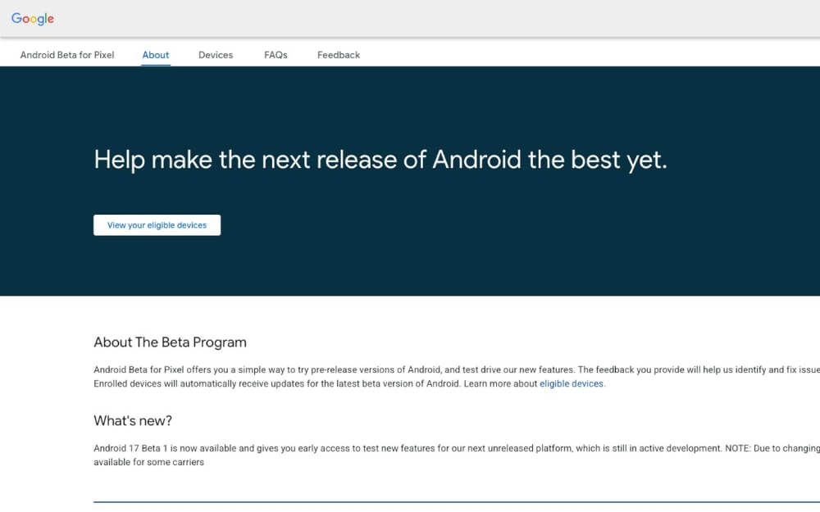The width and height of the screenshot is (820, 512).
Task: Click the hero headline about next Android release
Action: click(x=380, y=160)
